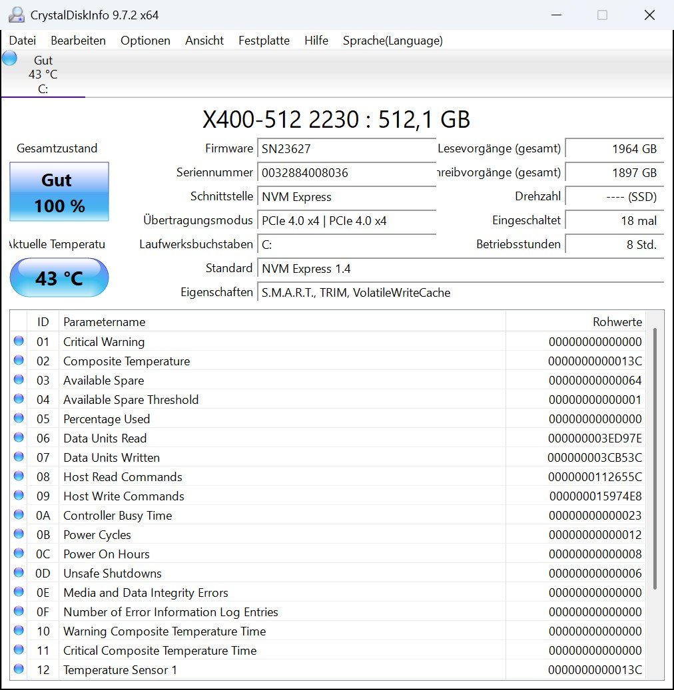Click status orb of Power On Hours row
The height and width of the screenshot is (690, 674).
tap(19, 553)
